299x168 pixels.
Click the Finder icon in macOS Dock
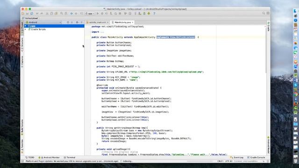295,11
